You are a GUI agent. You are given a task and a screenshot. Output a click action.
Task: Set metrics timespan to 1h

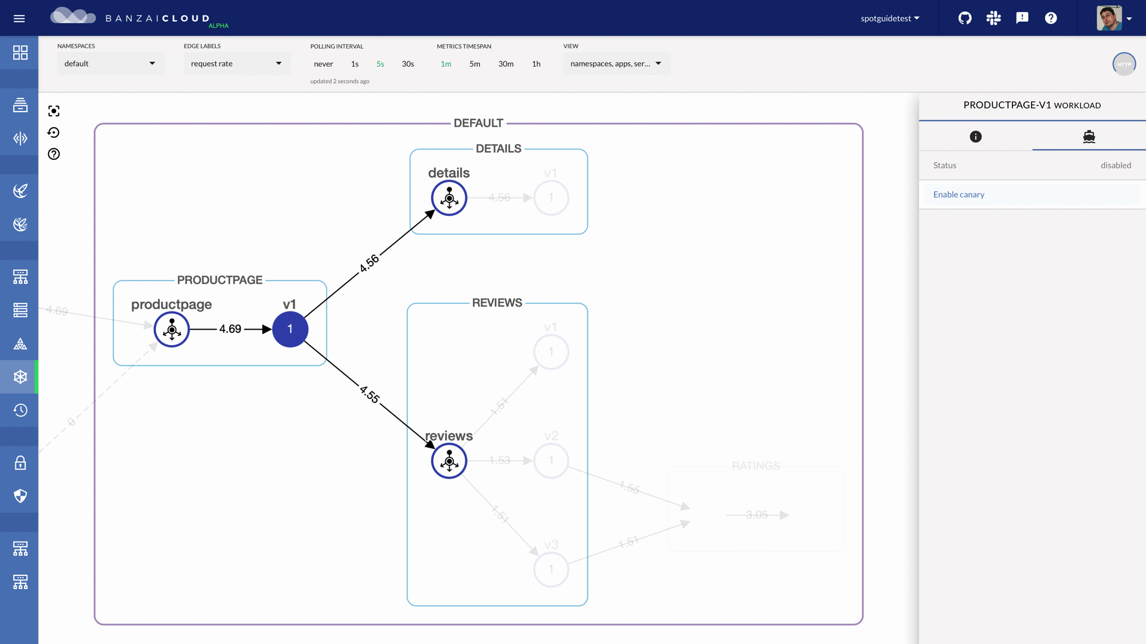point(536,64)
